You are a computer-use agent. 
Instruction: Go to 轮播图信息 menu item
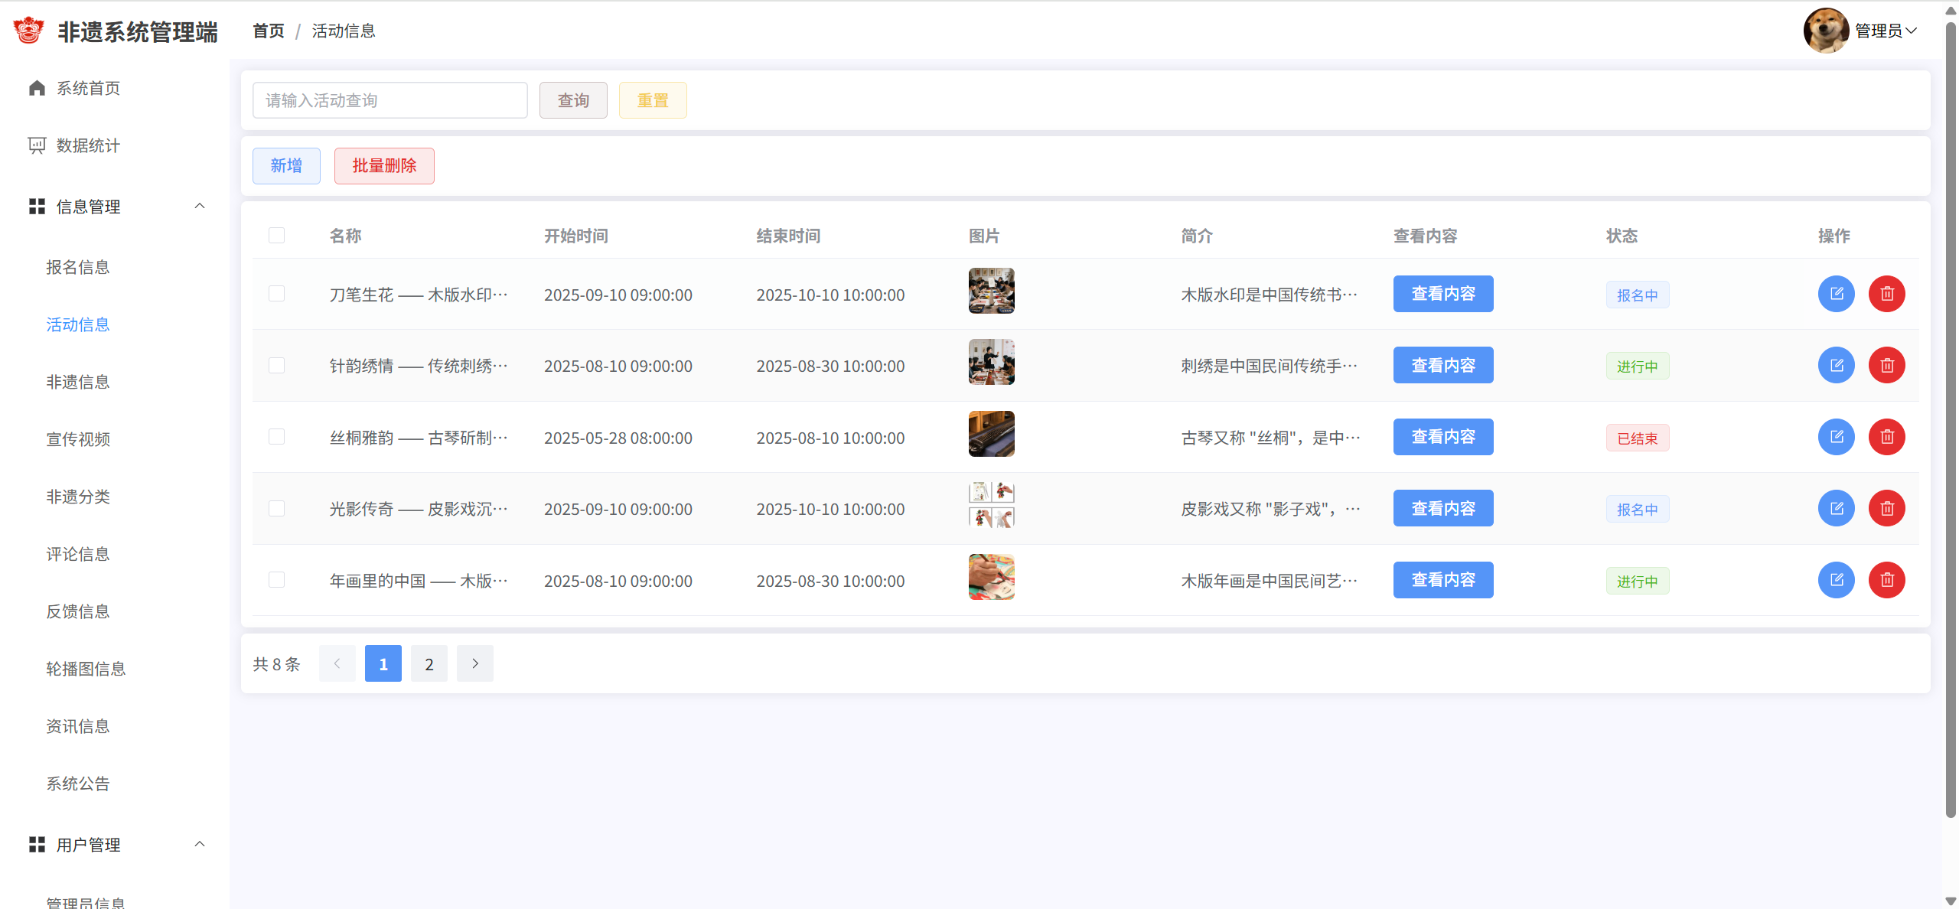click(x=86, y=669)
